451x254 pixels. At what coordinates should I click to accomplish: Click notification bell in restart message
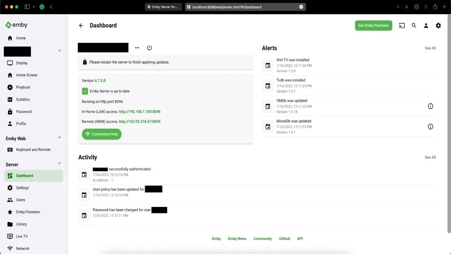[x=85, y=62]
